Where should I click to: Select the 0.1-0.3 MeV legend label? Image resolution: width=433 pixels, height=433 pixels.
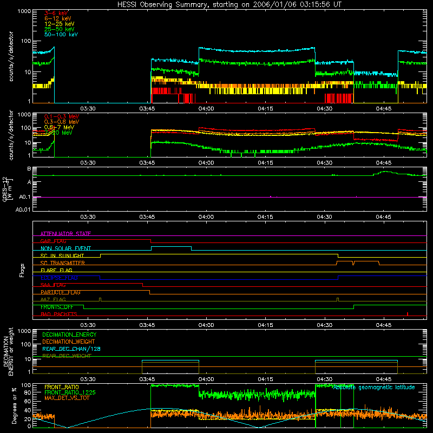coord(62,116)
